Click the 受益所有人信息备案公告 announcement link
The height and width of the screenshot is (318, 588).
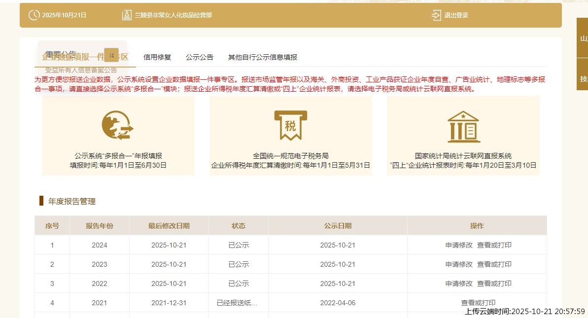tap(81, 71)
